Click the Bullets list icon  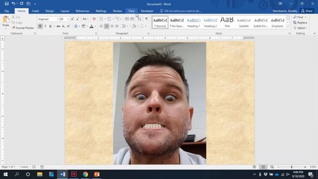tap(101, 19)
